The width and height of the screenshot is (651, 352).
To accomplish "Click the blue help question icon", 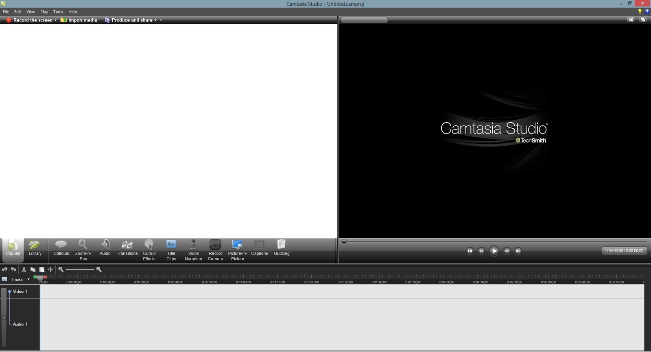I will tap(647, 11).
